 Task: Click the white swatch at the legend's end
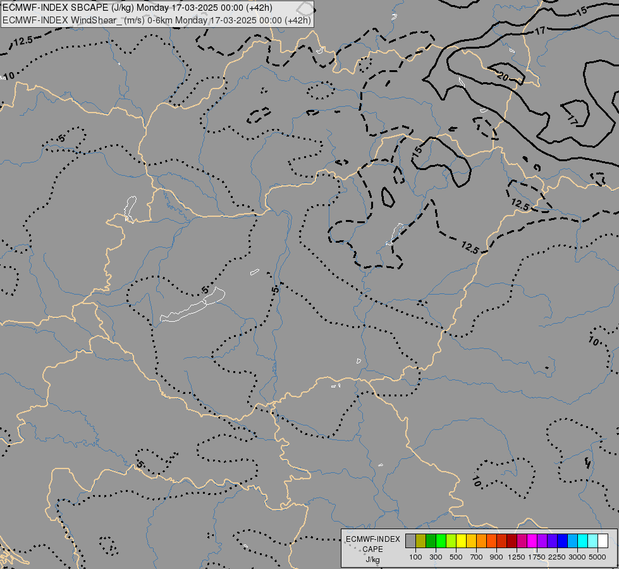[603, 541]
